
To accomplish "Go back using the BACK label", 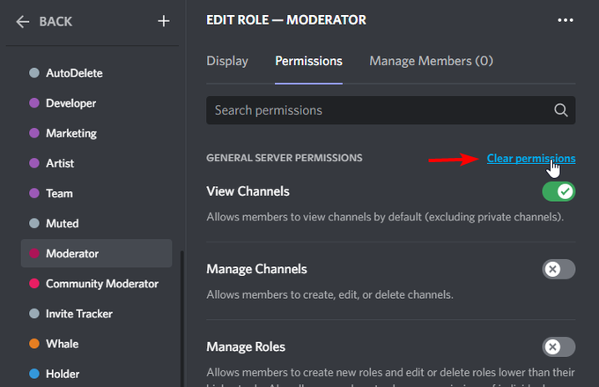I will coord(55,21).
